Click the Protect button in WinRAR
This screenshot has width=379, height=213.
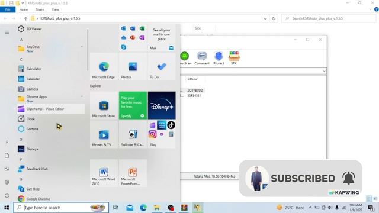(x=219, y=58)
